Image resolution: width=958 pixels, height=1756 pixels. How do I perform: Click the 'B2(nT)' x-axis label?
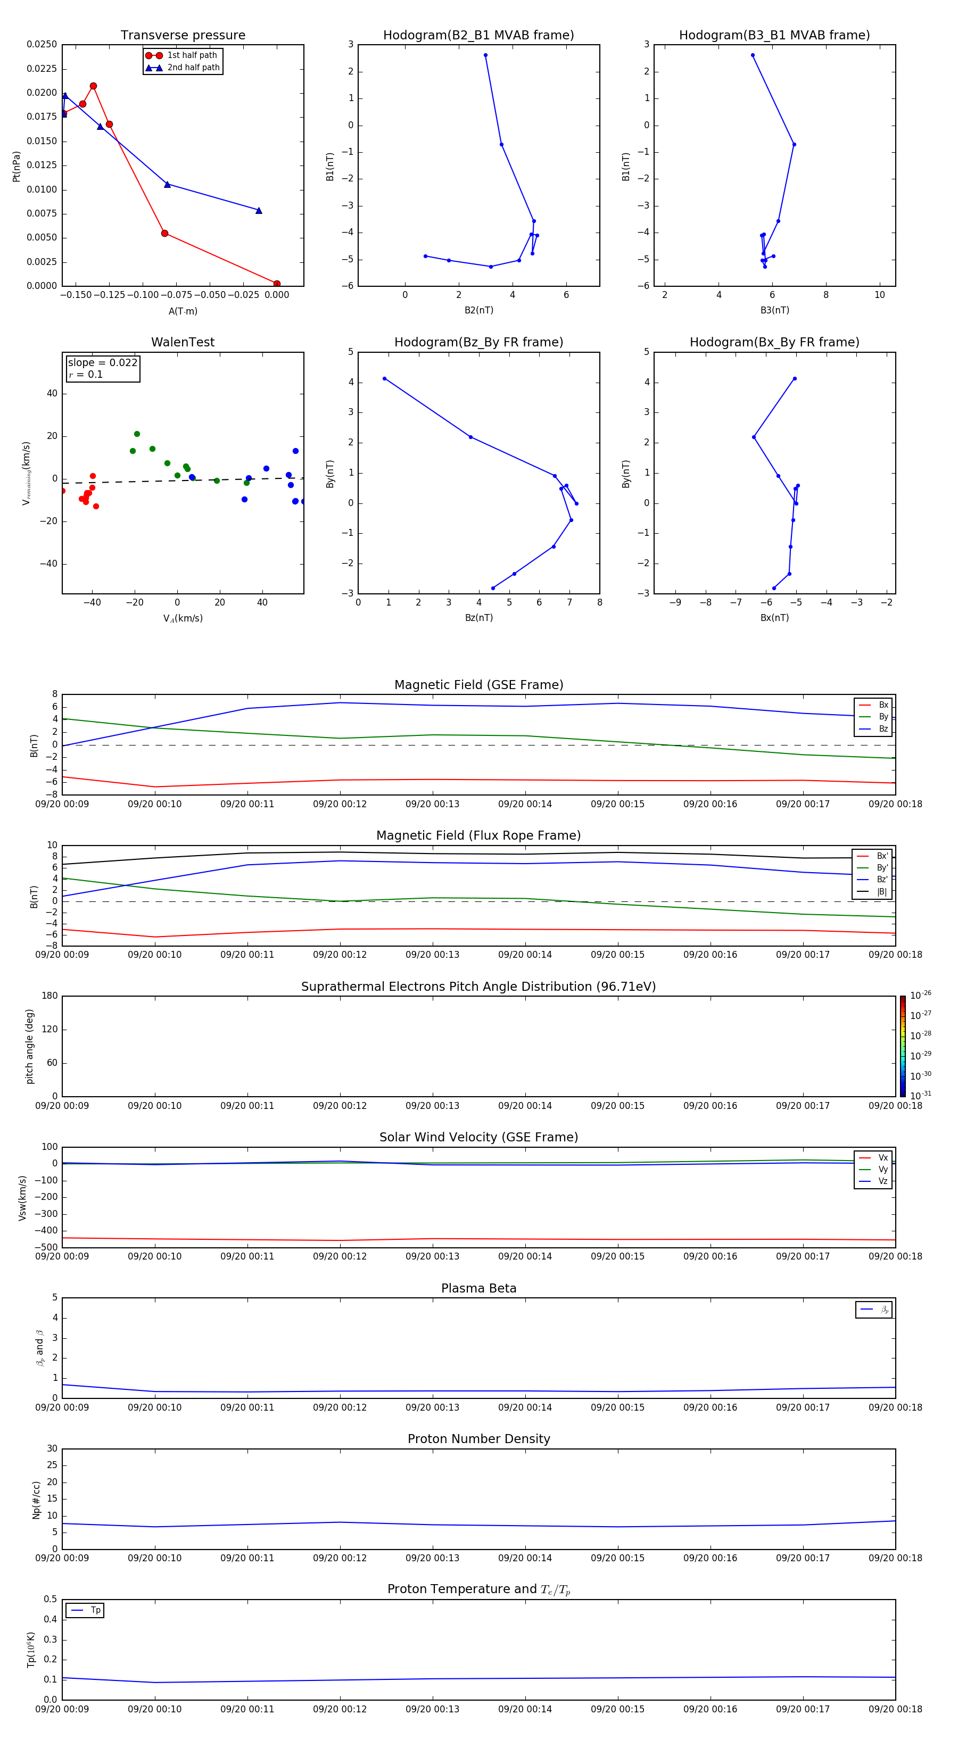point(478,310)
